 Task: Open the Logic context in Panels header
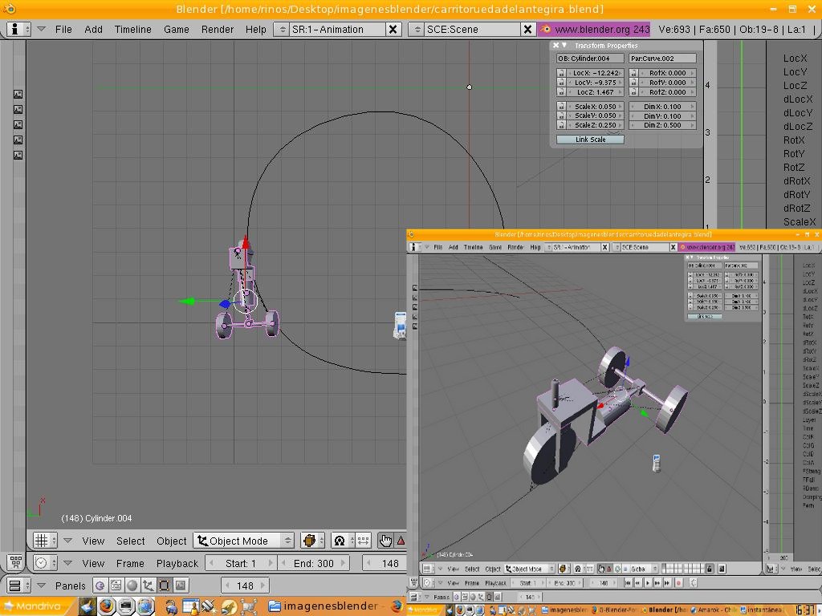(x=100, y=586)
